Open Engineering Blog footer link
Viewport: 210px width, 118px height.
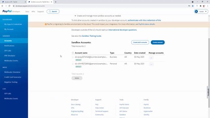pos(77,111)
